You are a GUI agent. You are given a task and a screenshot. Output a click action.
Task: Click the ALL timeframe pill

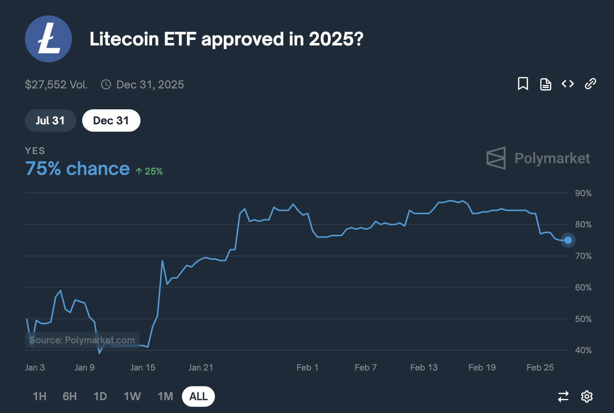pos(198,396)
